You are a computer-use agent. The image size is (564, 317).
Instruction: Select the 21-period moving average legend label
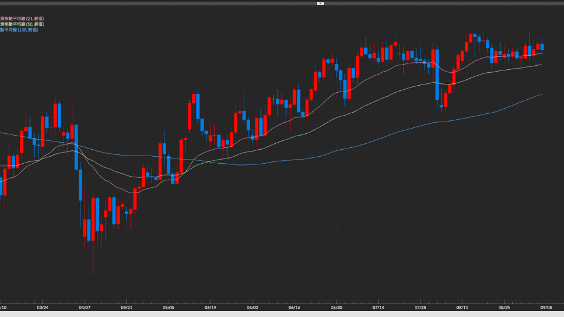[22, 18]
